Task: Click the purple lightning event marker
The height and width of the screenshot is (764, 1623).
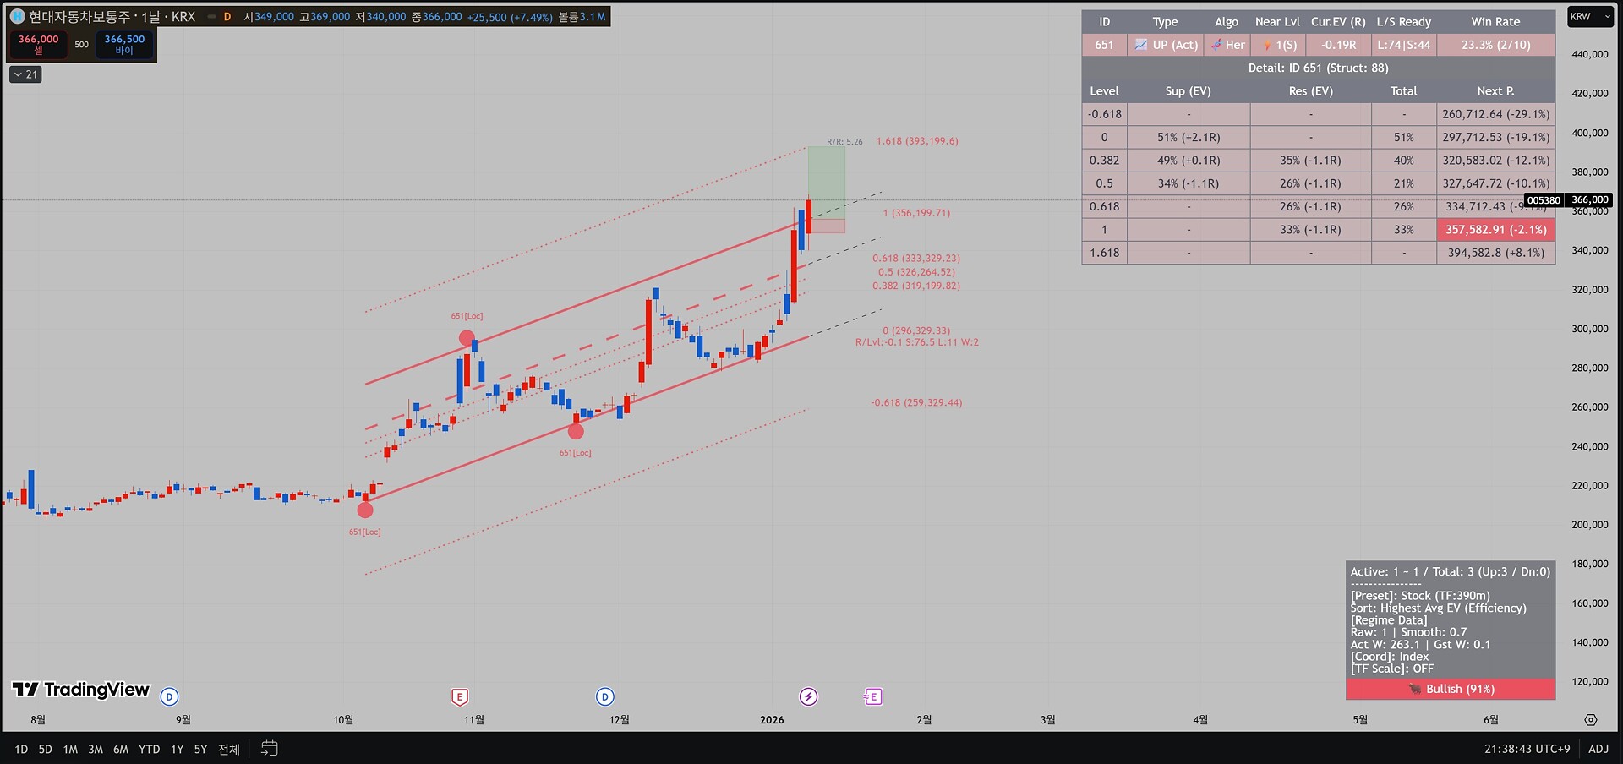Action: click(x=809, y=697)
